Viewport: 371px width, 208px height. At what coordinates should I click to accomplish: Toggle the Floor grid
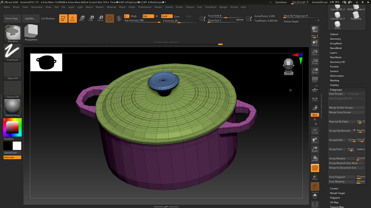[x=315, y=89]
